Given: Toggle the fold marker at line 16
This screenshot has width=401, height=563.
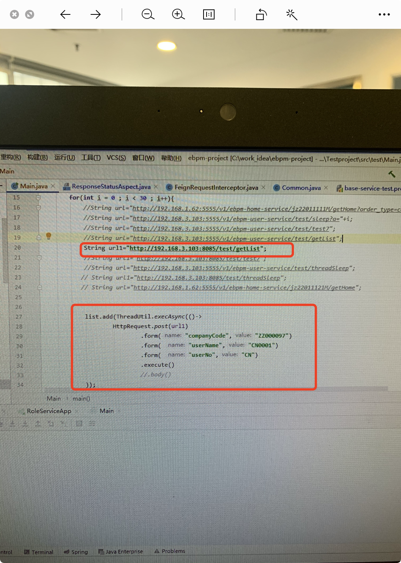Looking at the screenshot, I should tap(38, 208).
